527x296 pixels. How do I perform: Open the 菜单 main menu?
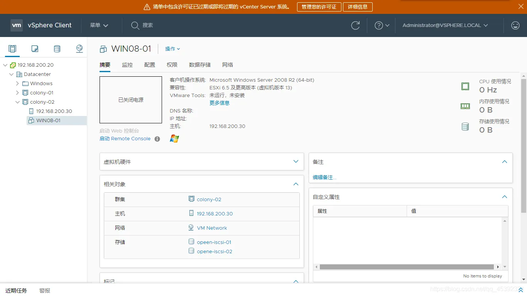pos(99,25)
